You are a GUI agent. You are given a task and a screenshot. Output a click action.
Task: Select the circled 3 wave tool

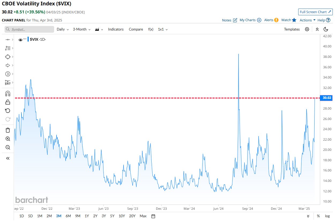point(8,74)
